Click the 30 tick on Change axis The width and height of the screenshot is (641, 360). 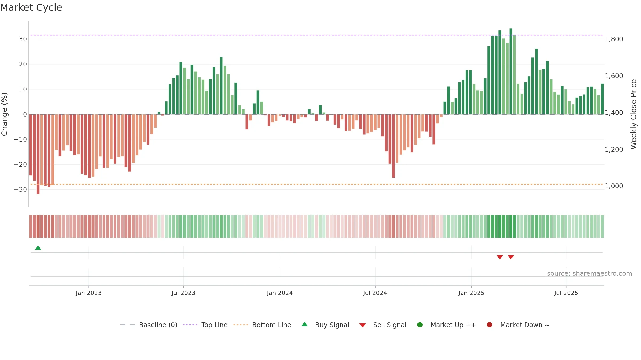[23, 39]
